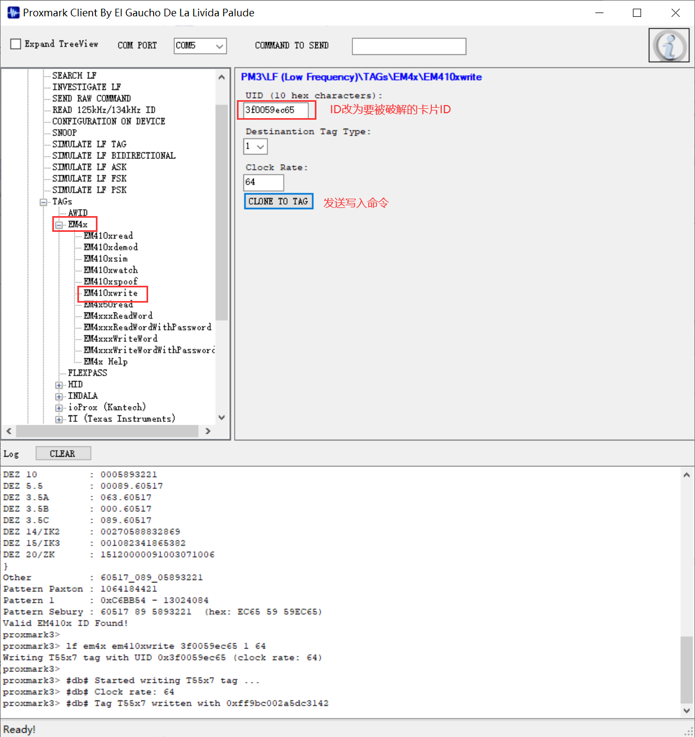Select SEND RAW COMMAND tree item
Image resolution: width=695 pixels, height=737 pixels.
tap(92, 99)
